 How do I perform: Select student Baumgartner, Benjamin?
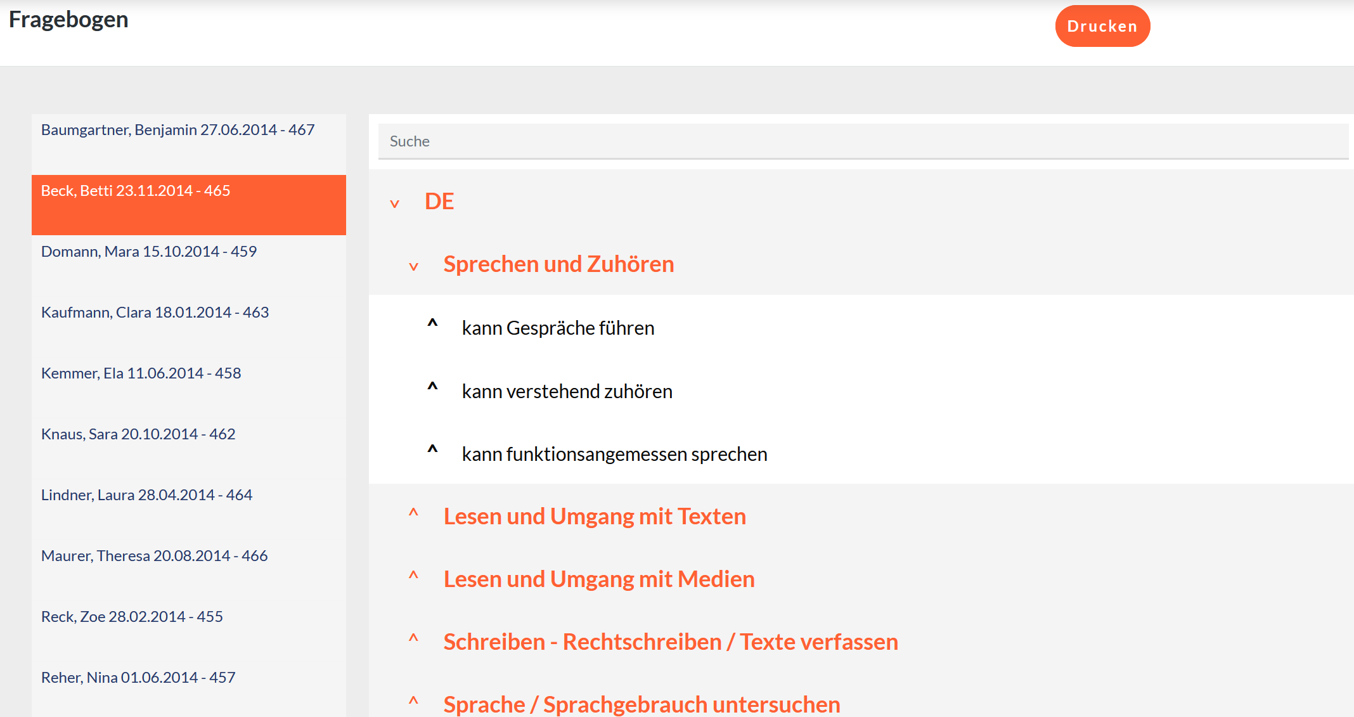tap(178, 130)
